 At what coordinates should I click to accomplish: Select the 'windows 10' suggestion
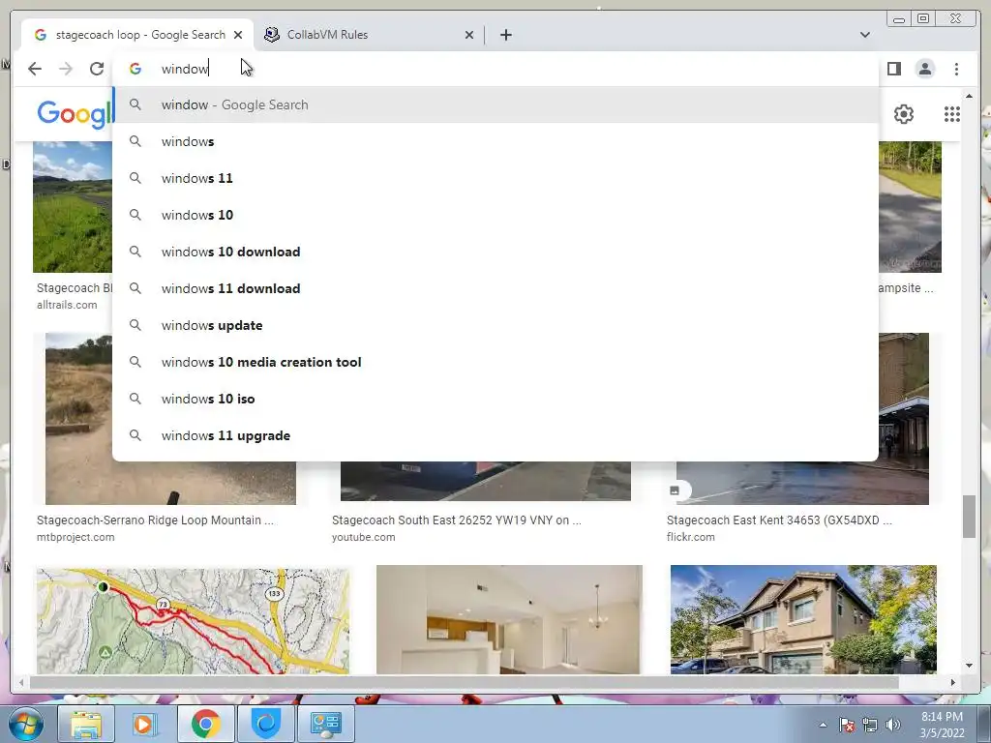[495, 215]
